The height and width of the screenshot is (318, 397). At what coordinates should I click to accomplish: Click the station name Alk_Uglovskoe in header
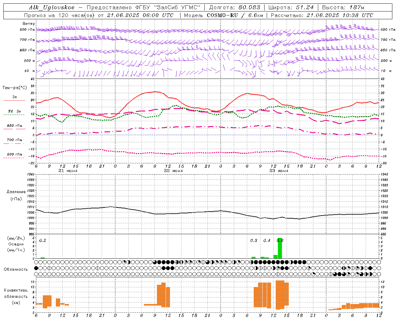tap(52, 7)
